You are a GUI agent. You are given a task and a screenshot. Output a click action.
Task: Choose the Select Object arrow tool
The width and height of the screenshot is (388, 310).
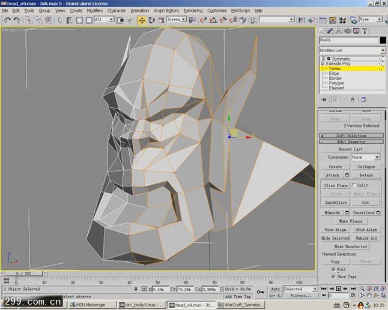(59, 20)
